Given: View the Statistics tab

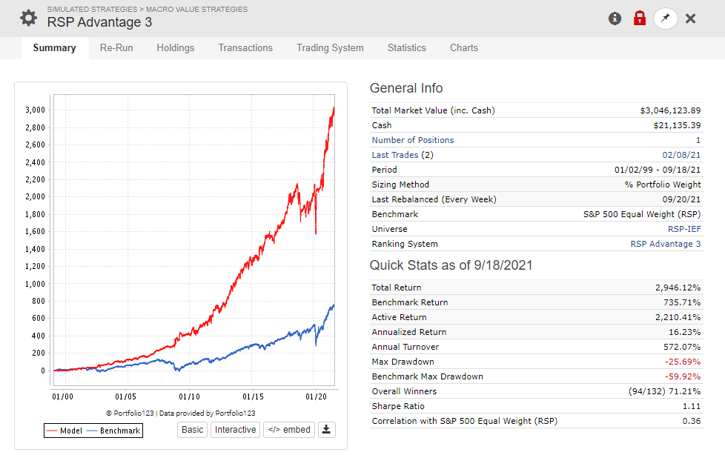Looking at the screenshot, I should pos(407,47).
